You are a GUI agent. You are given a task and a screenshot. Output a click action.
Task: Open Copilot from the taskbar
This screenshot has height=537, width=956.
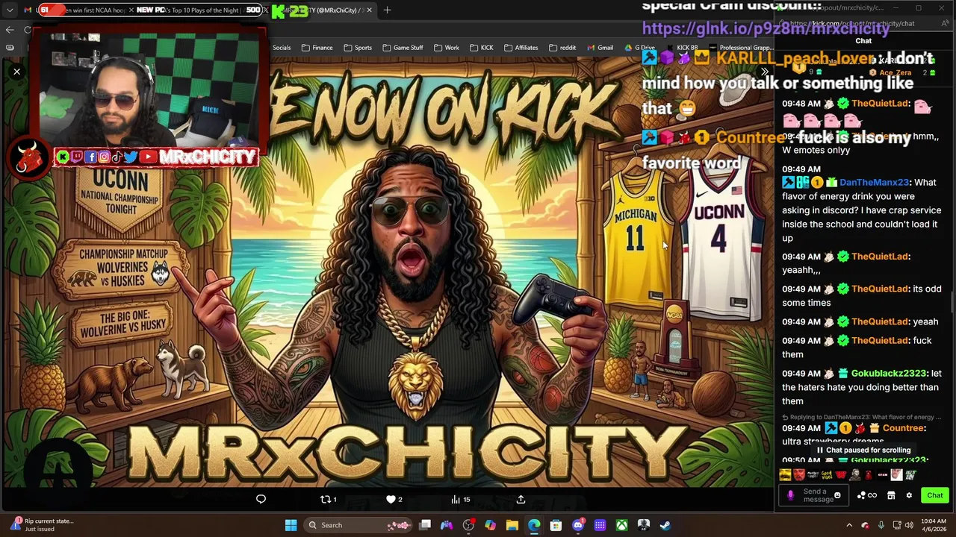pos(490,525)
